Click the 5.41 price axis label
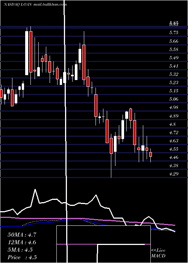Viewport: 188px width, 263px height. pos(174,66)
